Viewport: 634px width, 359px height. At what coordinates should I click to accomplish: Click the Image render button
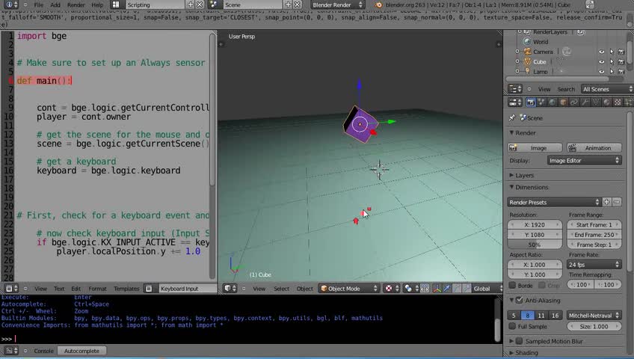535,148
